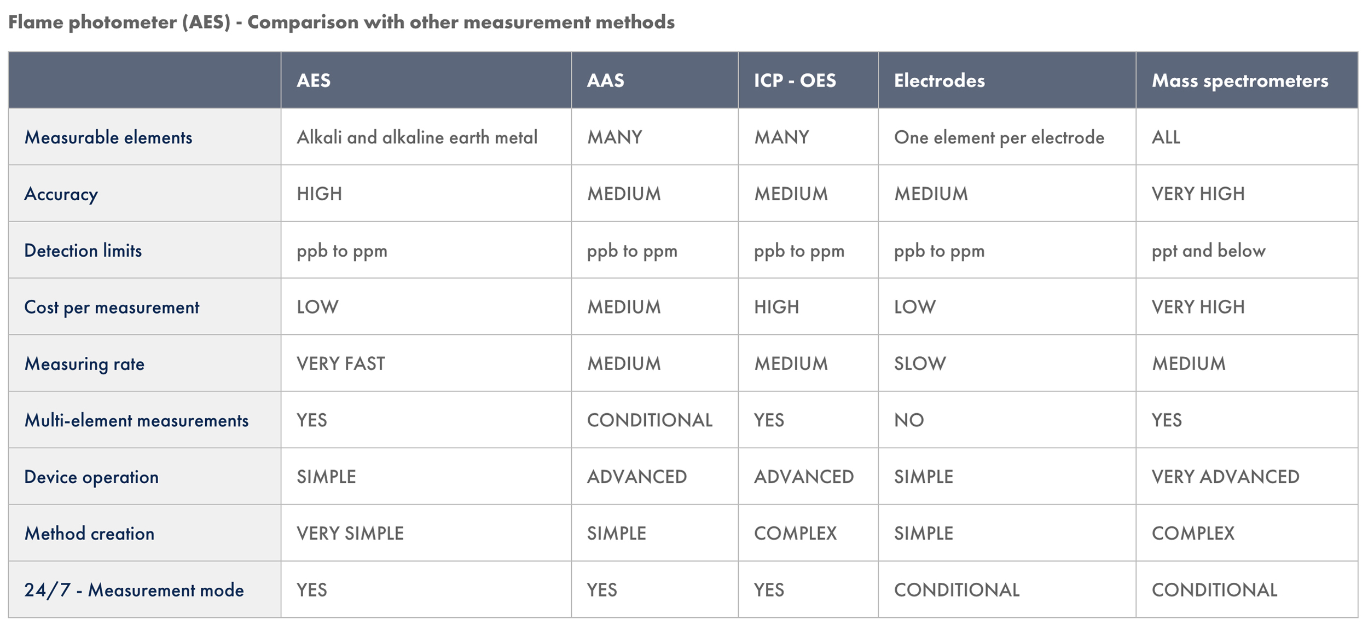Image resolution: width=1368 pixels, height=637 pixels.
Task: Click the 'Alkali and alkaline earth metal' cell
Action: pos(417,137)
